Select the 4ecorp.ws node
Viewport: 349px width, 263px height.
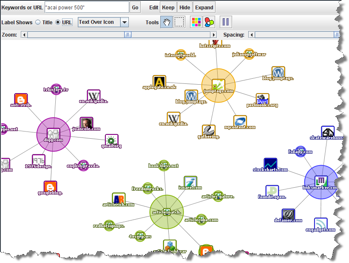click(x=140, y=236)
